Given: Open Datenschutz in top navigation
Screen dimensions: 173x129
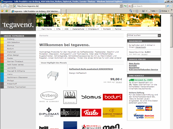Looking at the screenshot, I should click(x=78, y=29).
